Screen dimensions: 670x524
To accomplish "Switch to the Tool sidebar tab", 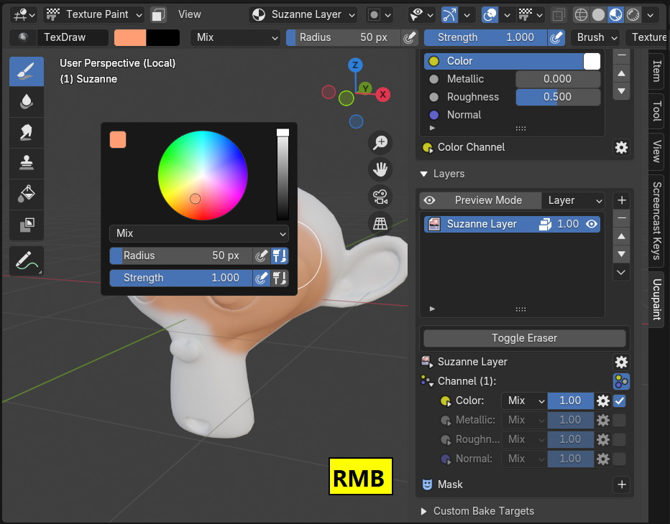I will (x=657, y=111).
